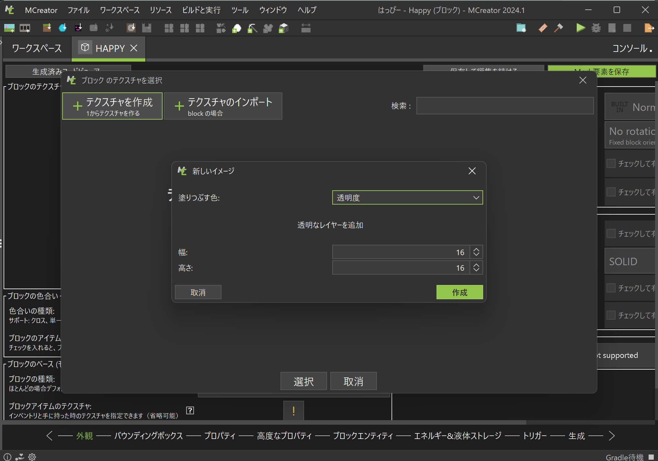Click the bandage regenerate code icon

click(543, 28)
